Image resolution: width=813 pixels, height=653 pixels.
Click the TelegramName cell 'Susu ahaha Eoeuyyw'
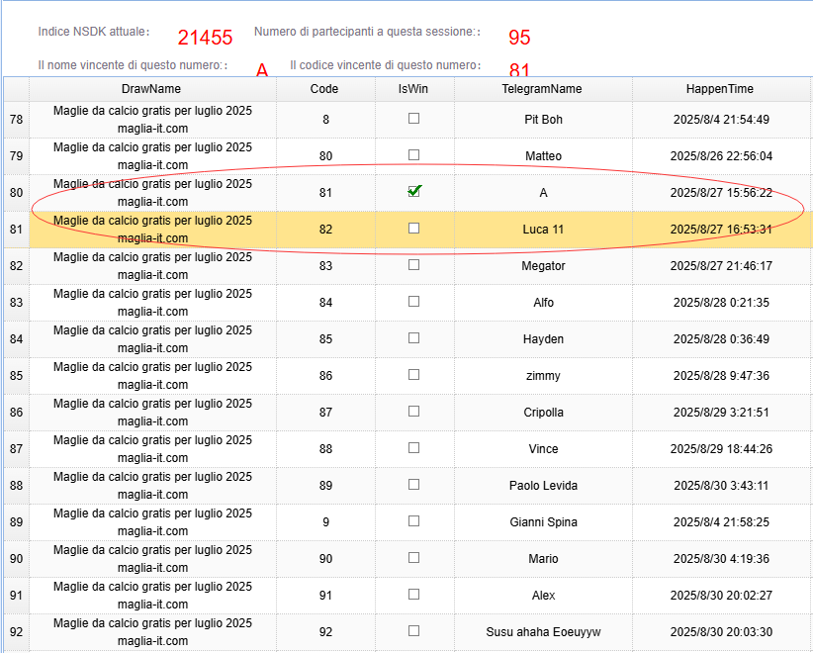tap(543, 632)
